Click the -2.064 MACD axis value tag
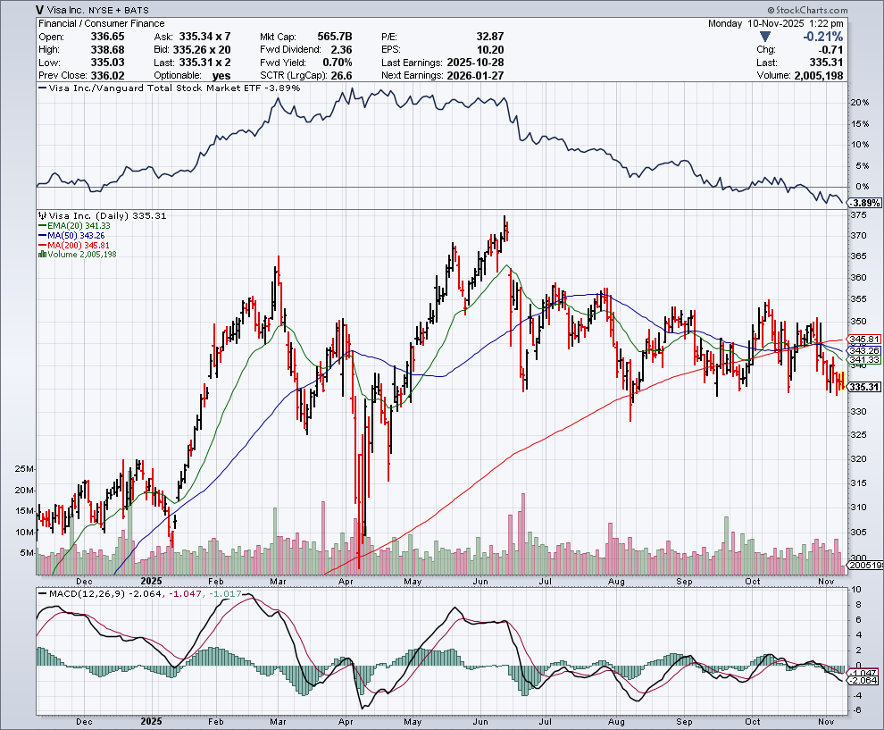This screenshot has width=884, height=730. (863, 681)
